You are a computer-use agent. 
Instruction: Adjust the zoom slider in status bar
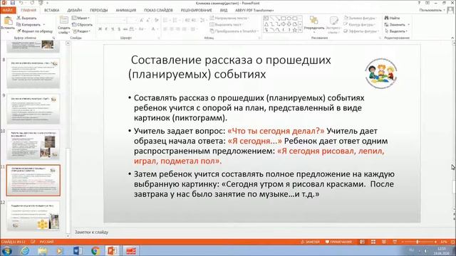[418, 242]
